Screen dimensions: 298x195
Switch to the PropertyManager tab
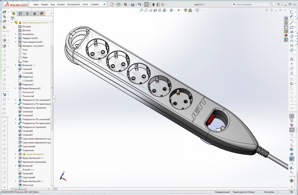(20, 14)
